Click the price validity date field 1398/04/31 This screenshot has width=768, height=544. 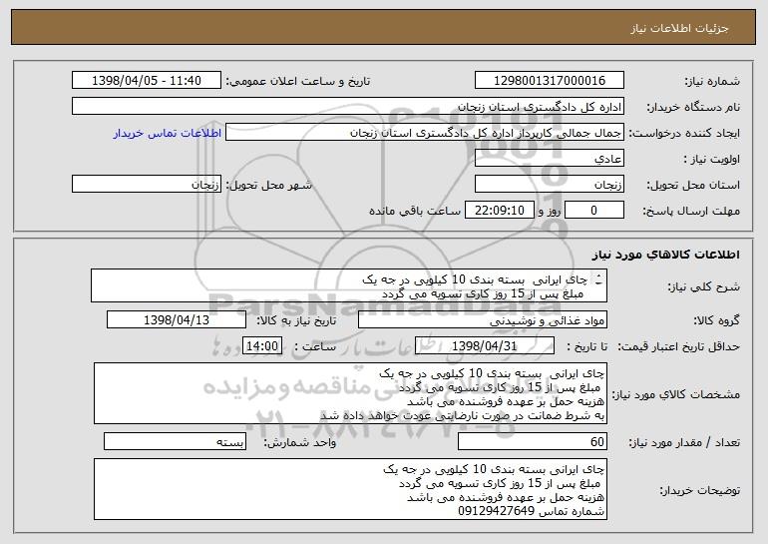(485, 345)
